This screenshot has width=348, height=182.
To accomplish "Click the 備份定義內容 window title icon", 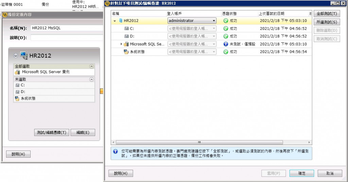I will click(5, 15).
